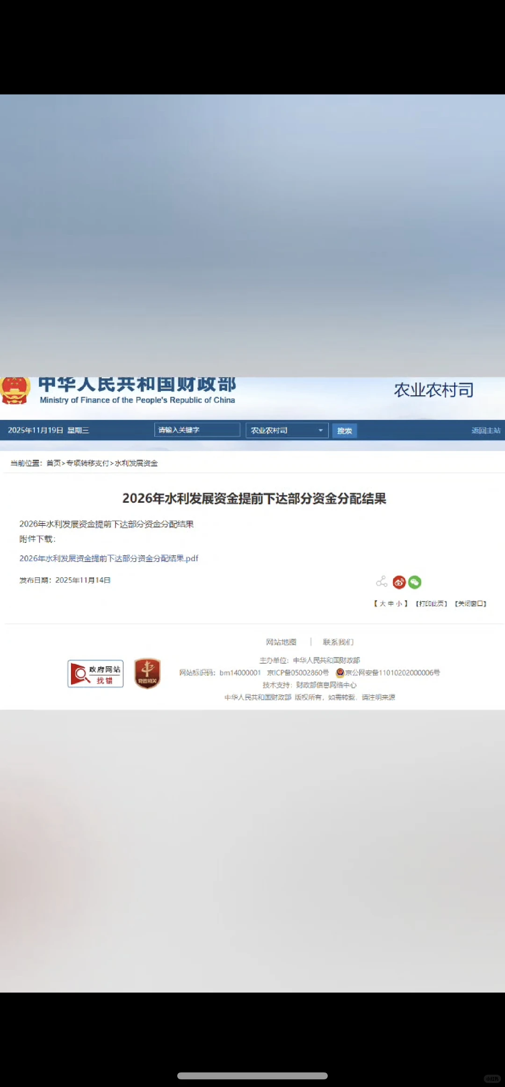Click 返回主站 link
505x1087 pixels.
(486, 430)
